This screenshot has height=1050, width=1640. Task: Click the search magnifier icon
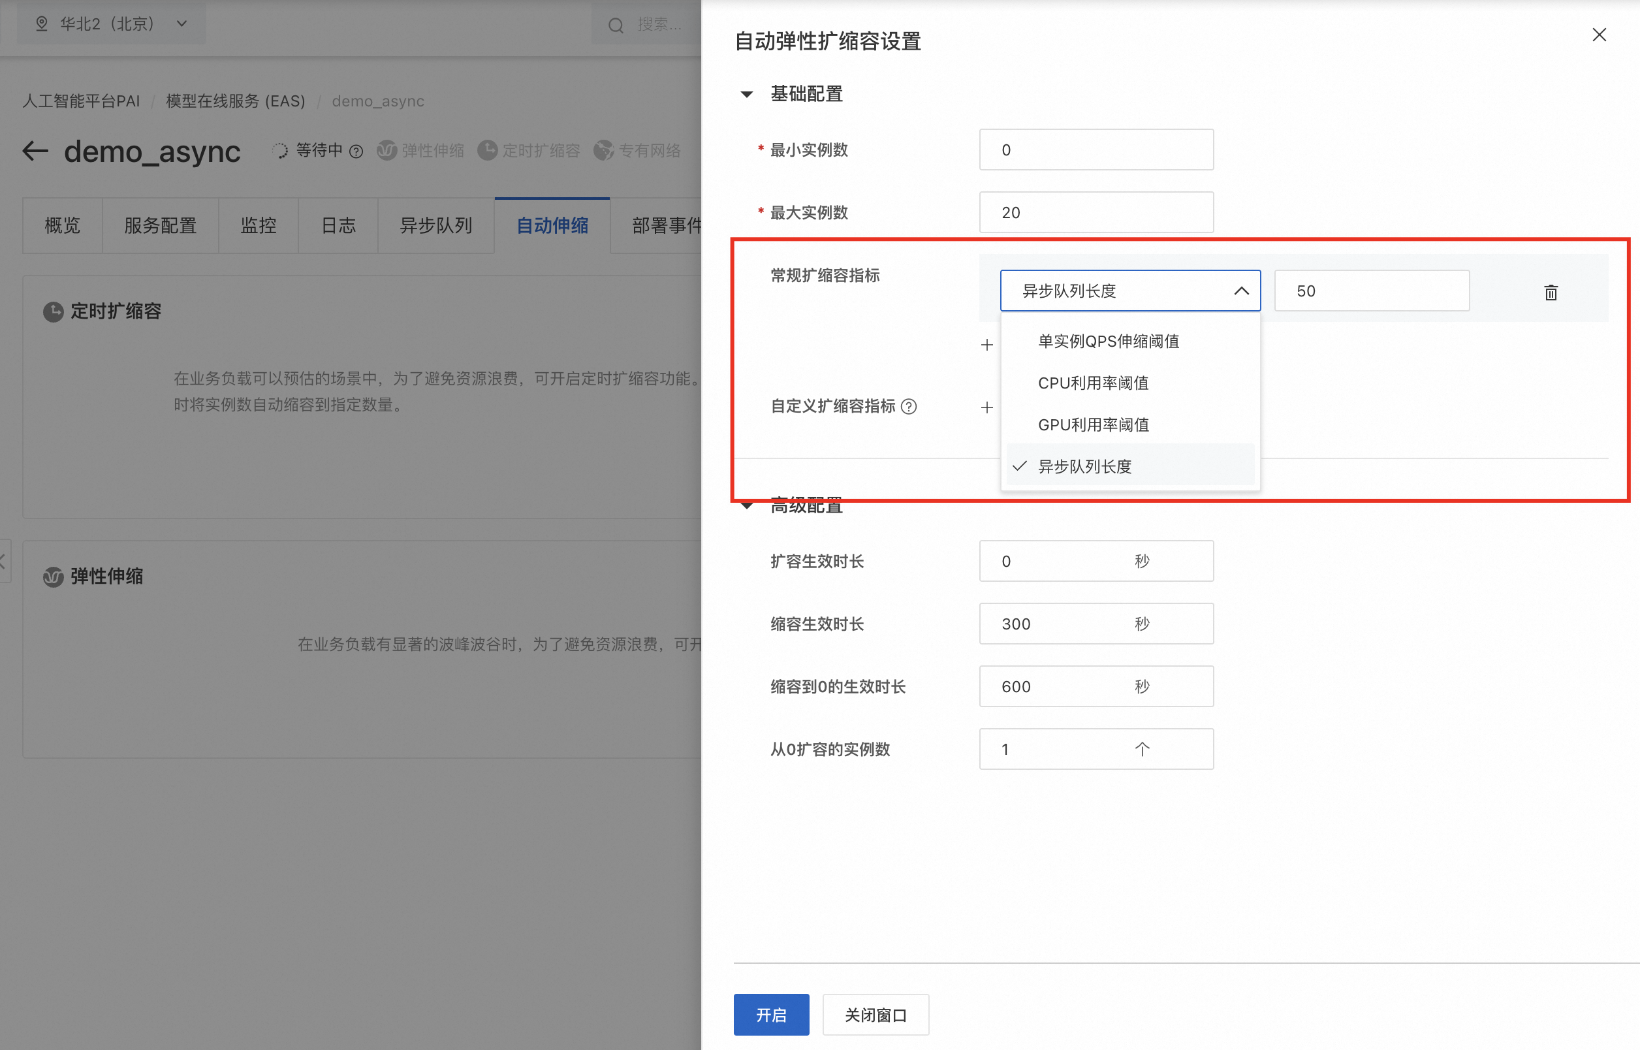point(616,25)
